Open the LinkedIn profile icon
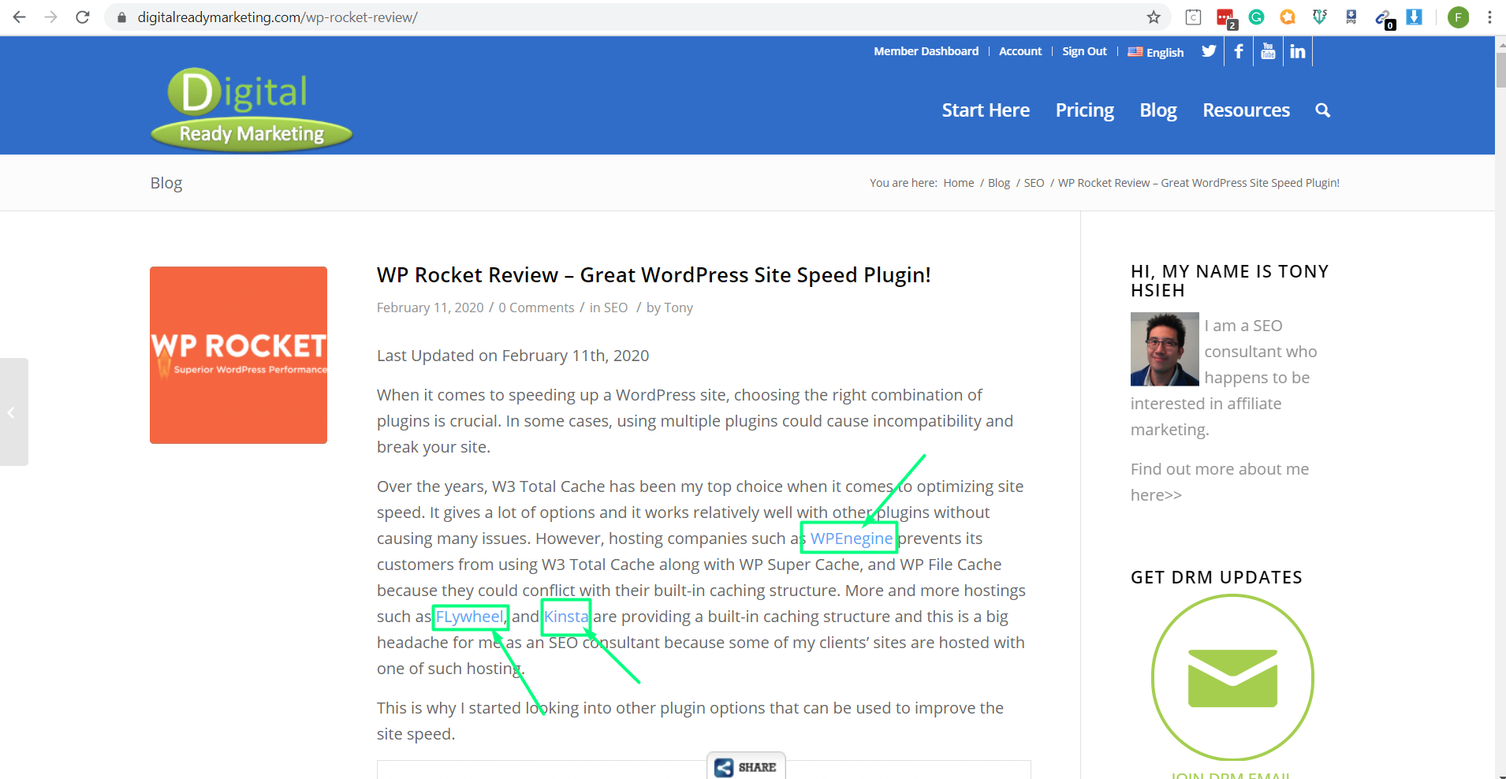 1297,52
